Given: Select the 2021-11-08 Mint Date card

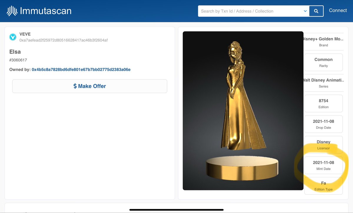Looking at the screenshot, I should click(x=324, y=165).
